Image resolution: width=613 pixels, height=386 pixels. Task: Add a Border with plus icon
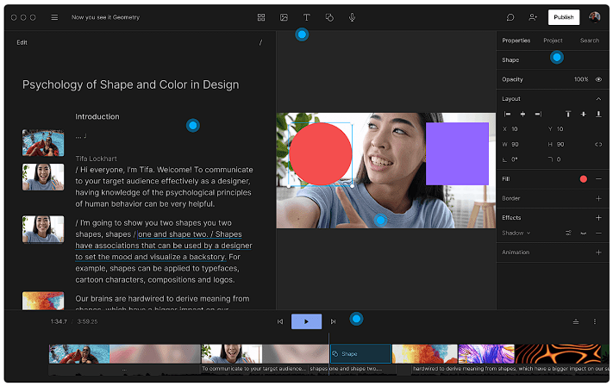598,198
